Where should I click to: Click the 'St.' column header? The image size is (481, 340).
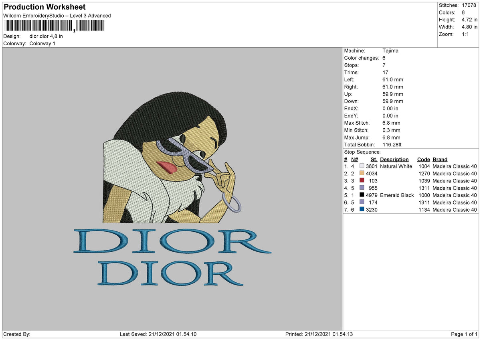pos(374,159)
